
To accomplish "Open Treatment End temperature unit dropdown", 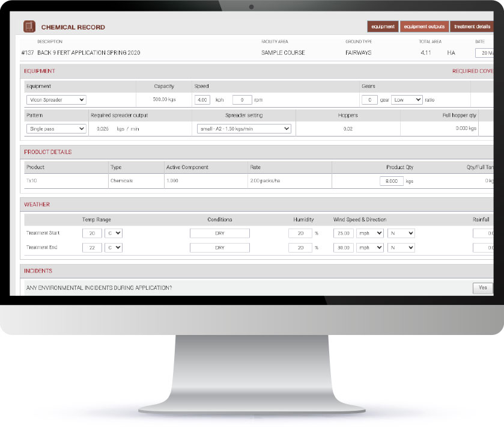I will pos(114,248).
